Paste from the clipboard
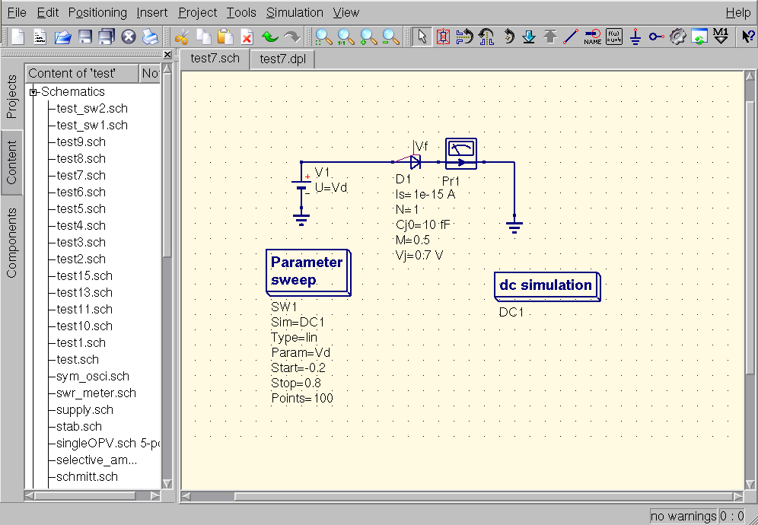Viewport: 758px width, 525px height. click(x=225, y=37)
